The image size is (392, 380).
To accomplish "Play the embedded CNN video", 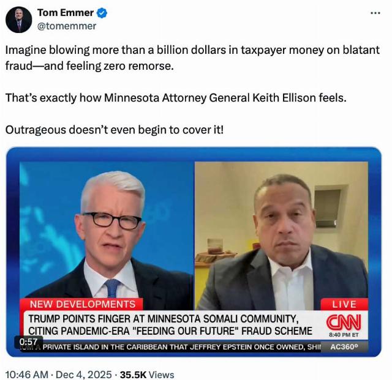I will (194, 252).
